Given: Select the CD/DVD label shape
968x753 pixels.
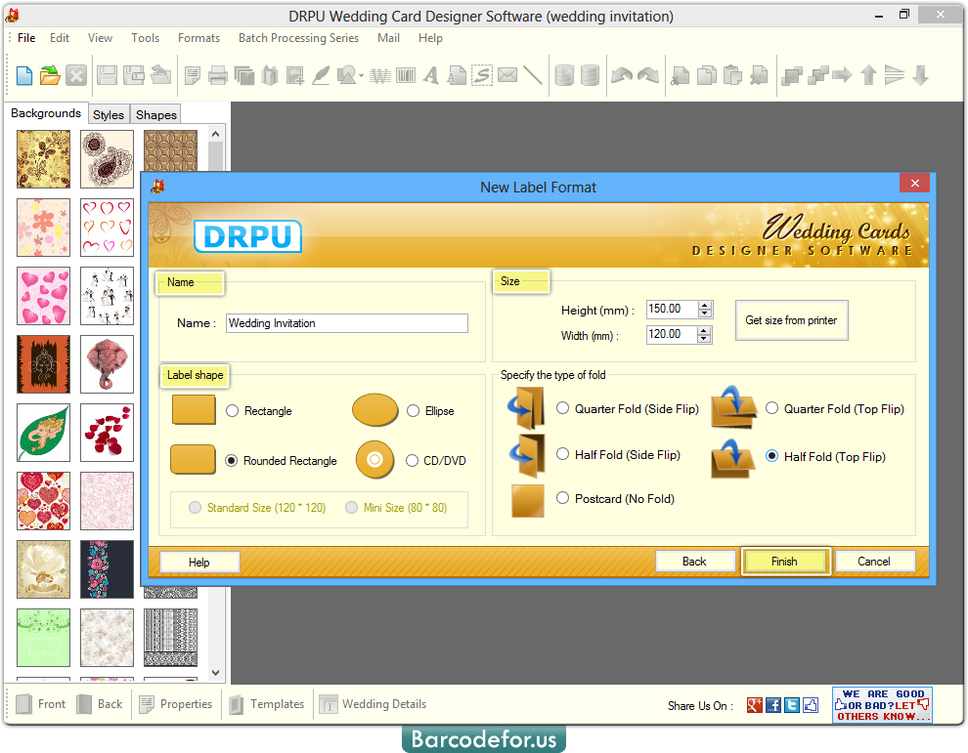Looking at the screenshot, I should [x=413, y=460].
